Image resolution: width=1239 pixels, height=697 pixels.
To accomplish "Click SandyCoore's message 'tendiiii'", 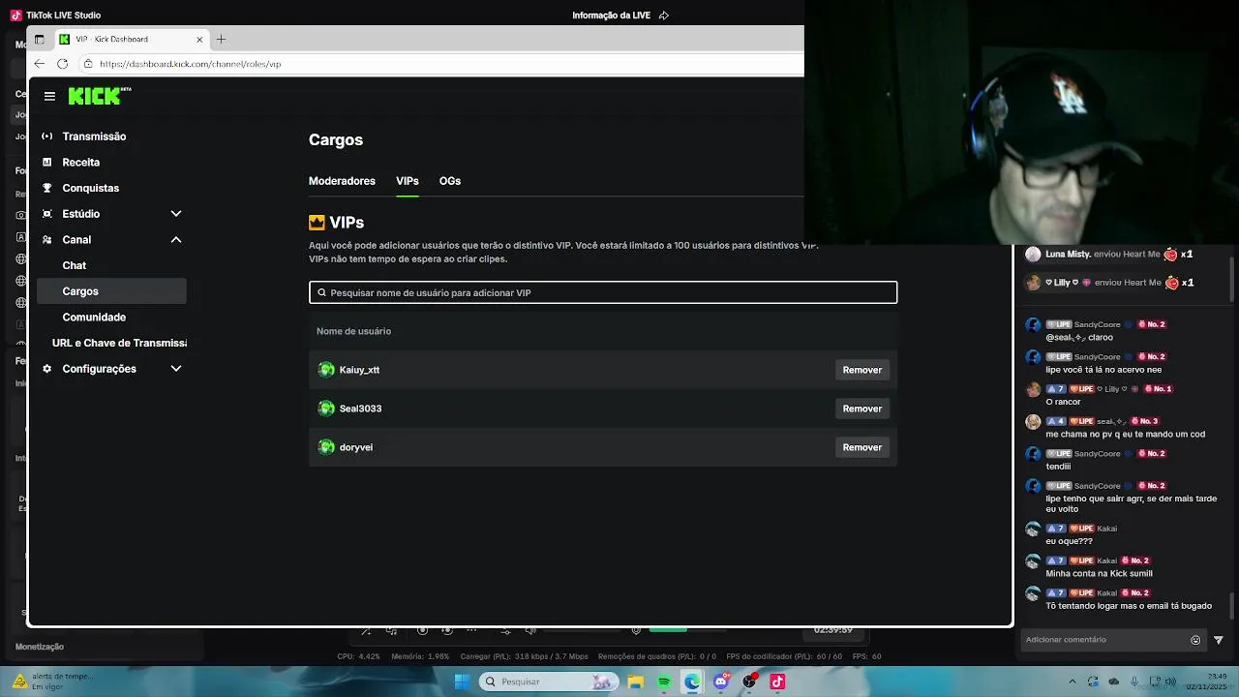I will 1058,467.
